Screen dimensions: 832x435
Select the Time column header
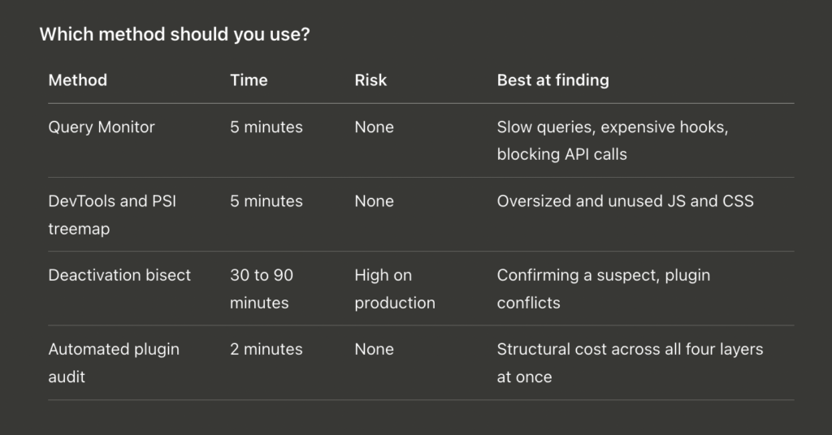click(x=249, y=80)
